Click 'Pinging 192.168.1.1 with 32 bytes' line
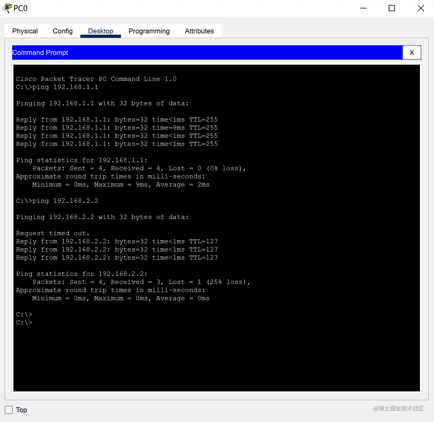This screenshot has height=422, width=434. (x=102, y=103)
